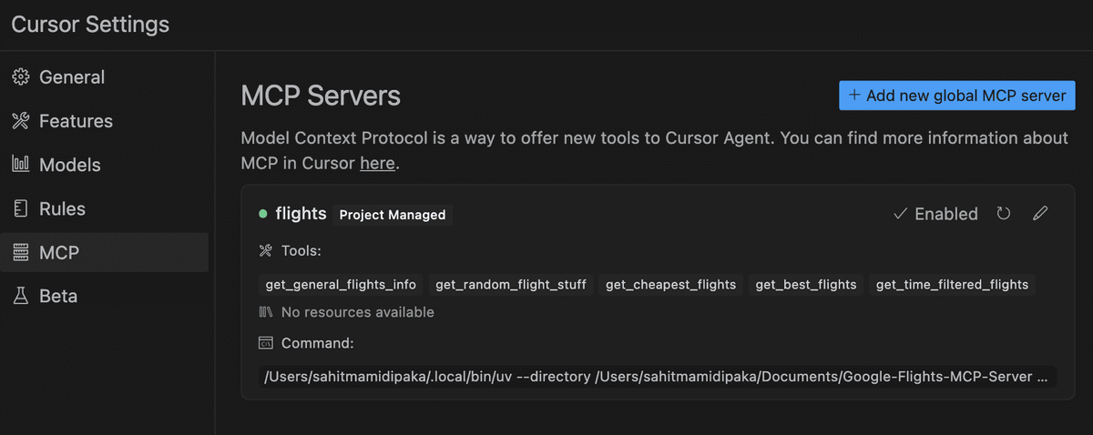Click the Models bar chart icon
The image size is (1093, 435).
pos(20,165)
